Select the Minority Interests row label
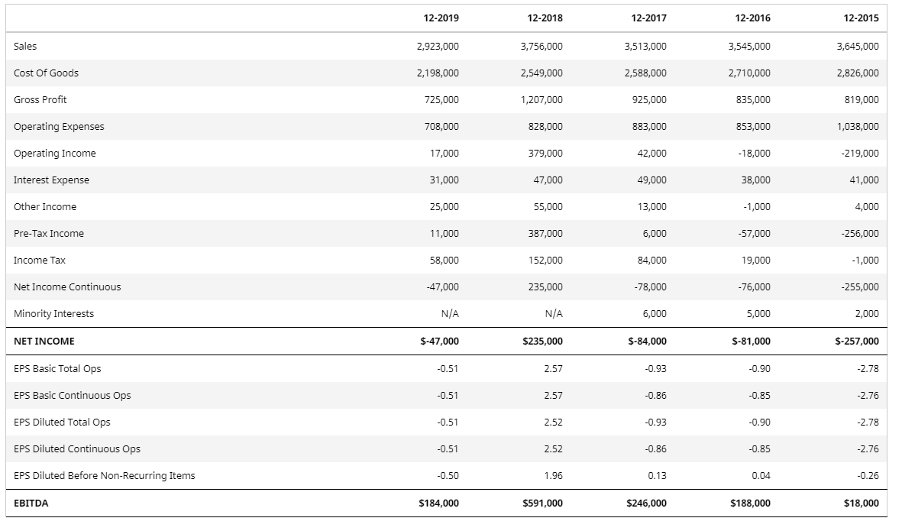Image resolution: width=902 pixels, height=518 pixels. (53, 314)
